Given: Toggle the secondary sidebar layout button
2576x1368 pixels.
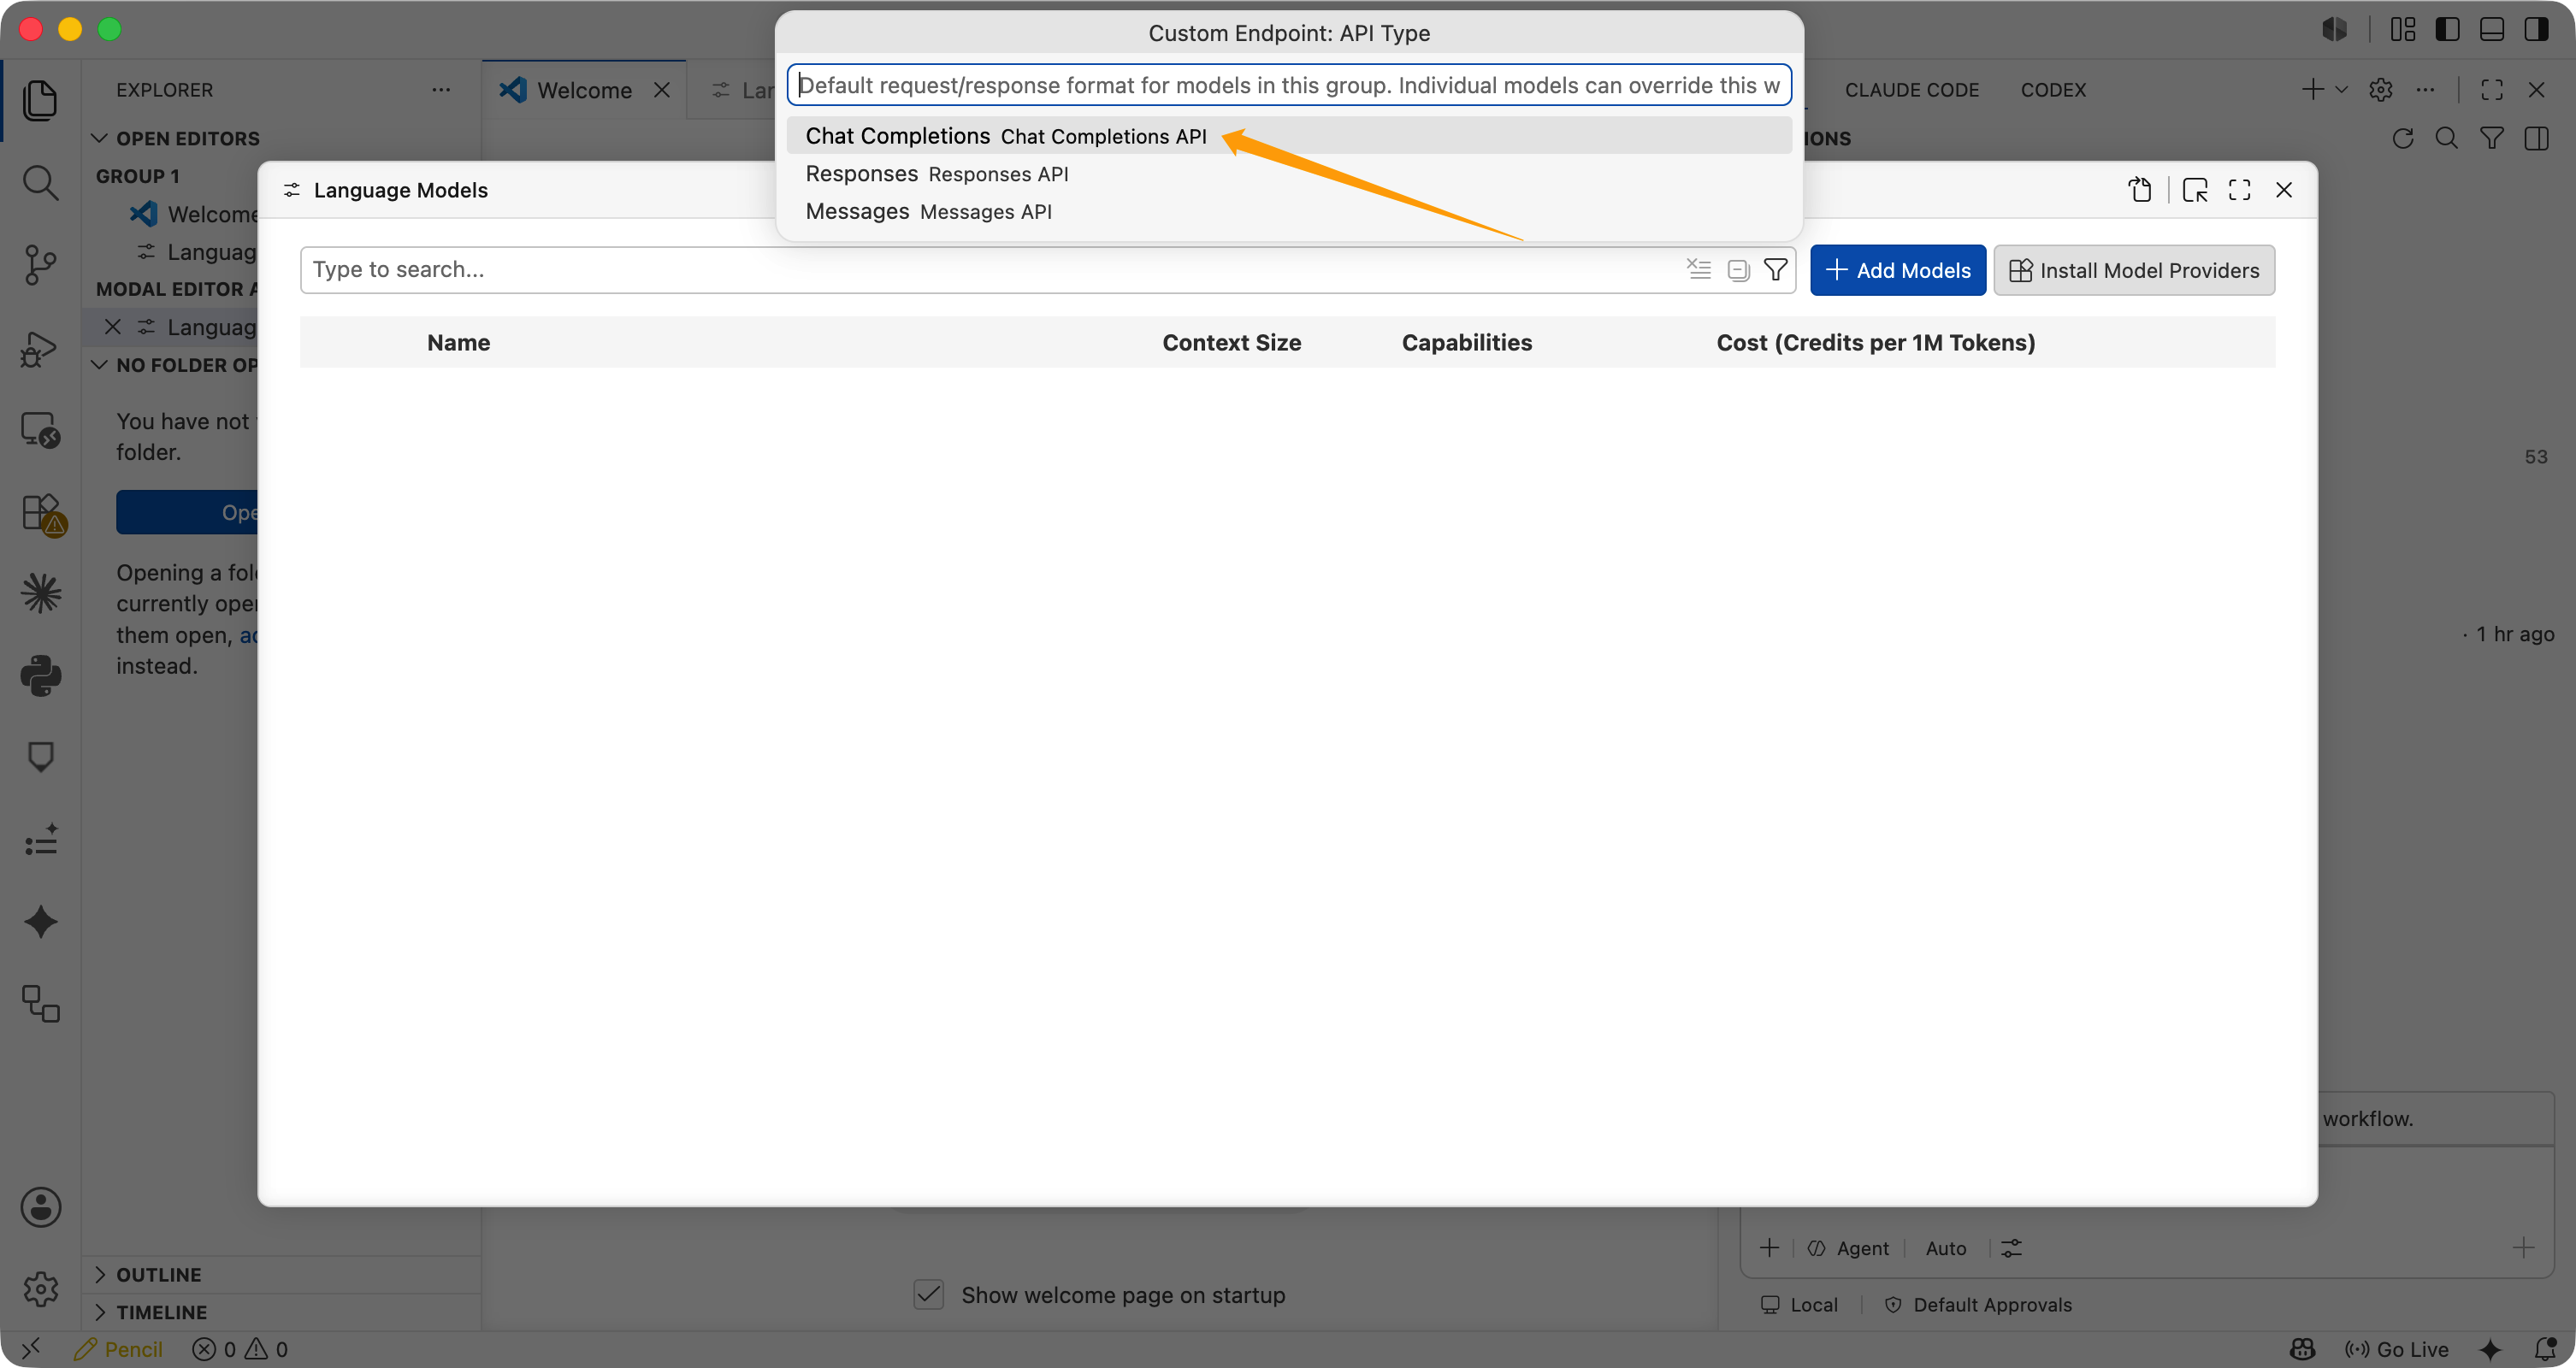Looking at the screenshot, I should [2536, 29].
